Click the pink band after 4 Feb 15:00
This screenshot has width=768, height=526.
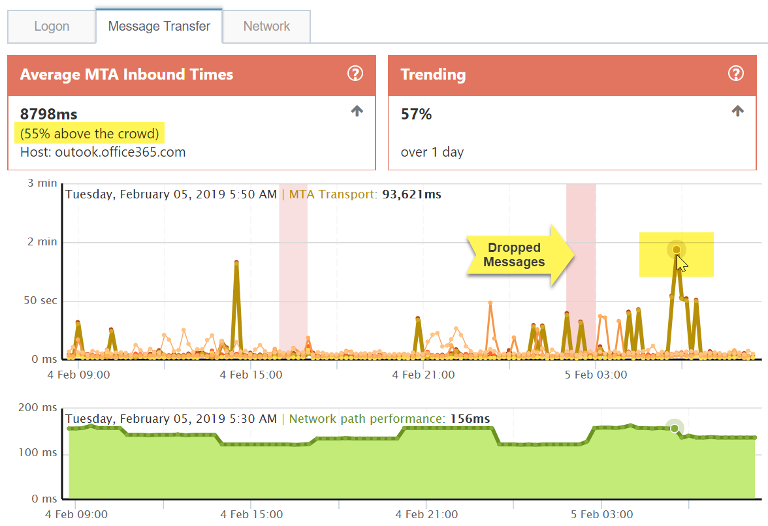(x=293, y=271)
